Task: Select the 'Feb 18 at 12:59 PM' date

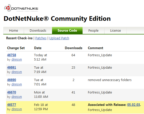Action: pyautogui.click(x=41, y=107)
